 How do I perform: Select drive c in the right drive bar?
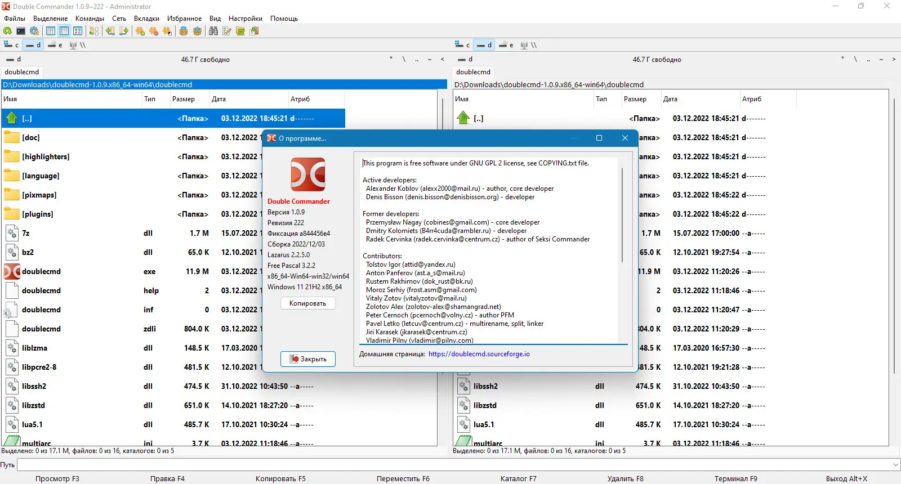(x=462, y=45)
